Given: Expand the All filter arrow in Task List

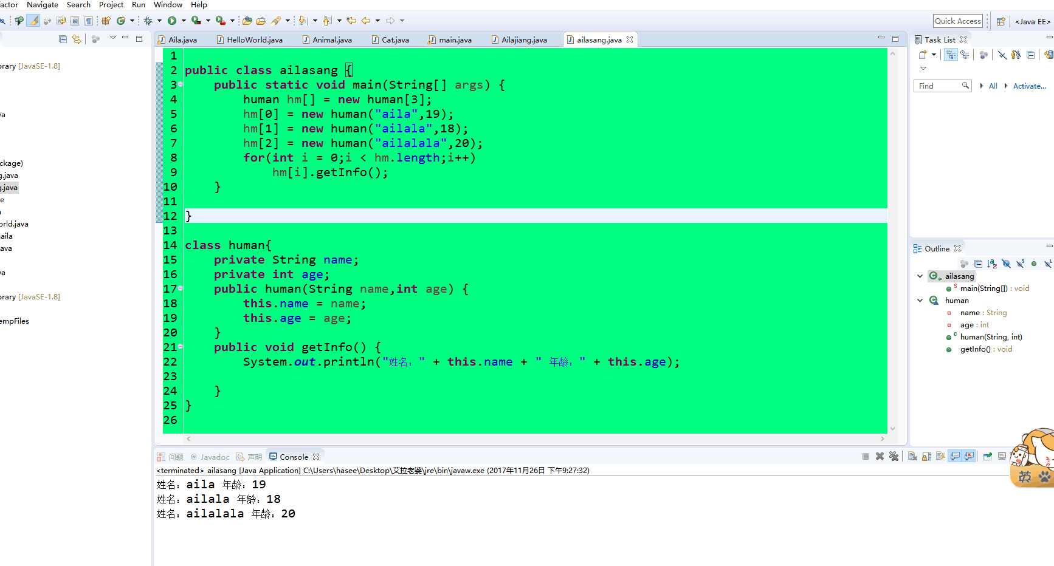Looking at the screenshot, I should point(982,86).
